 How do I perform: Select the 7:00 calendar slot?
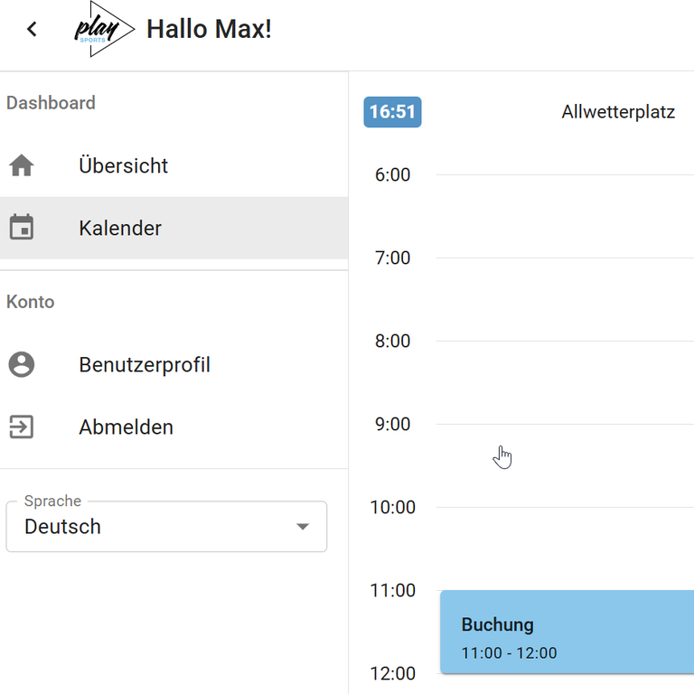point(565,299)
